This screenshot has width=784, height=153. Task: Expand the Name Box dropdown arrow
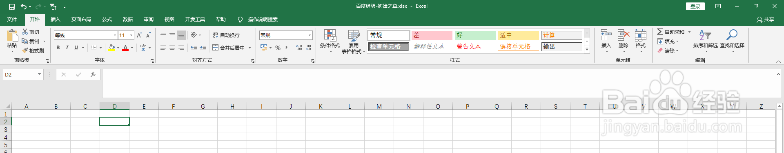tap(40, 74)
